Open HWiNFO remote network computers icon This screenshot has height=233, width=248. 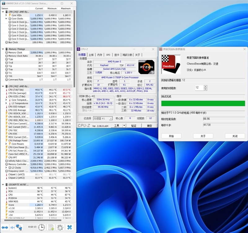coord(19,227)
